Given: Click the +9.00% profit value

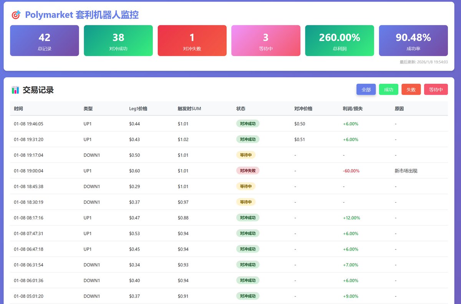Looking at the screenshot, I should click(x=350, y=296).
